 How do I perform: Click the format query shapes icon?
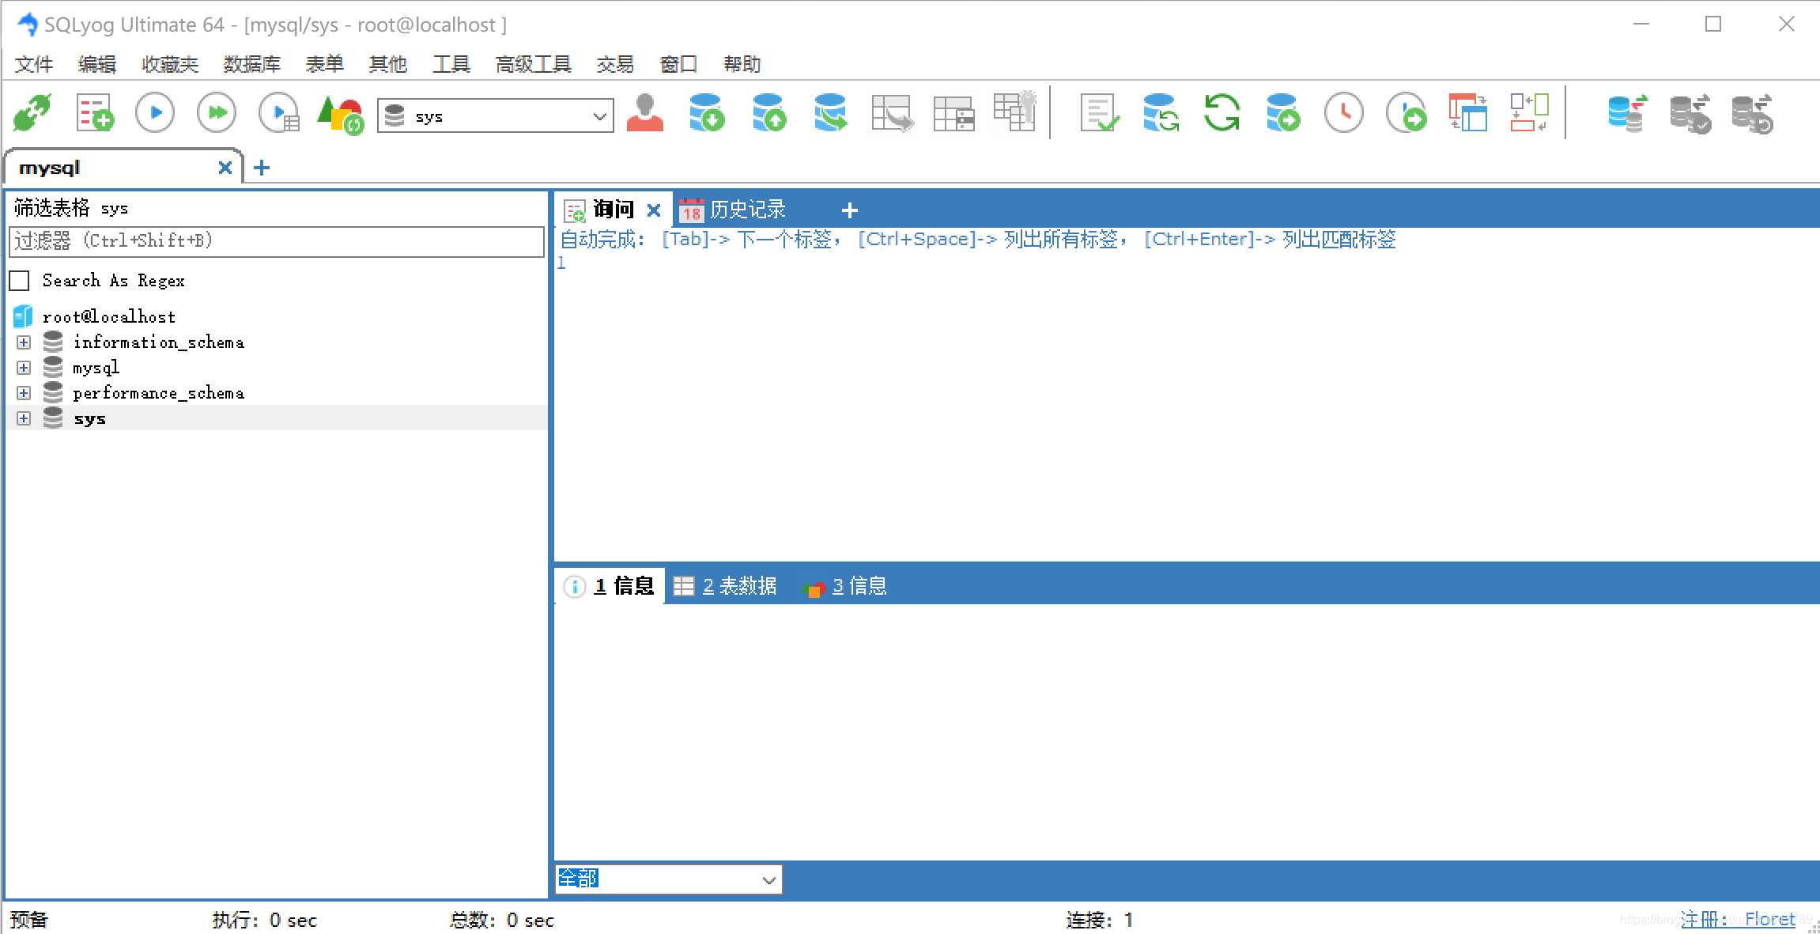(x=340, y=114)
